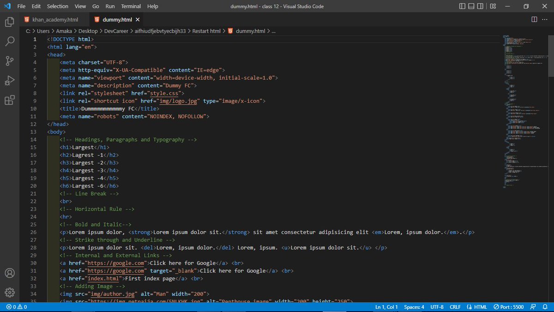Toggle the primary side bar layout icon
The height and width of the screenshot is (312, 554).
pyautogui.click(x=463, y=6)
